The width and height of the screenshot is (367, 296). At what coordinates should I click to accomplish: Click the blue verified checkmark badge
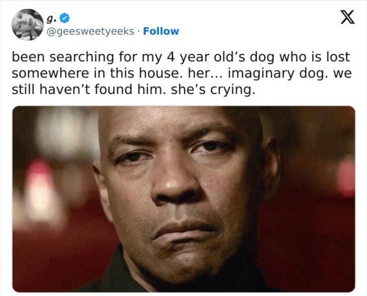pyautogui.click(x=65, y=18)
